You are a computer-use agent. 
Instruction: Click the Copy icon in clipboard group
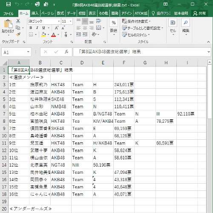18,28
